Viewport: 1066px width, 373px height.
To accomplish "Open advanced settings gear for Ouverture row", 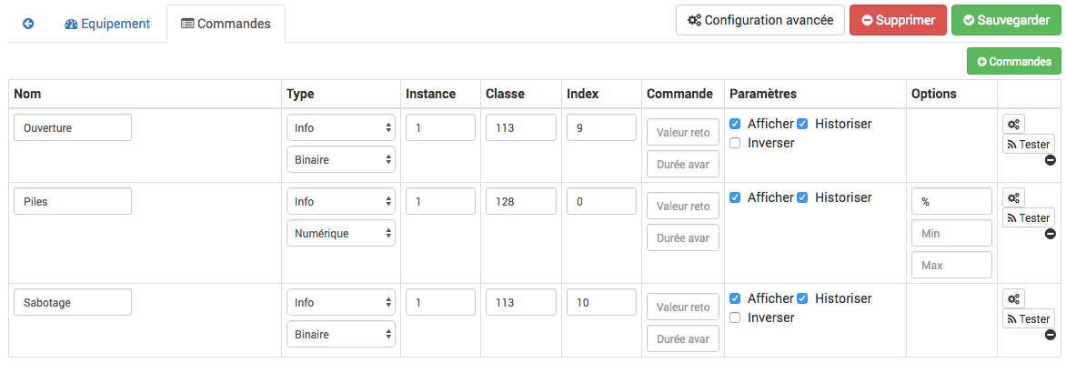I will [x=1013, y=124].
